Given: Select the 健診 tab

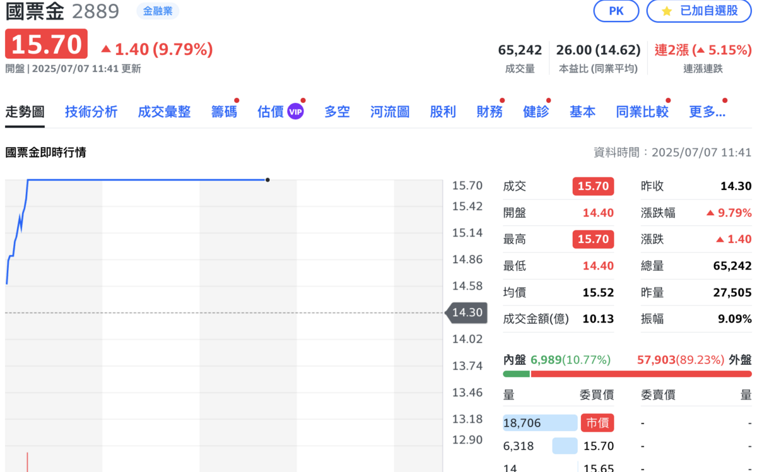Looking at the screenshot, I should [536, 112].
